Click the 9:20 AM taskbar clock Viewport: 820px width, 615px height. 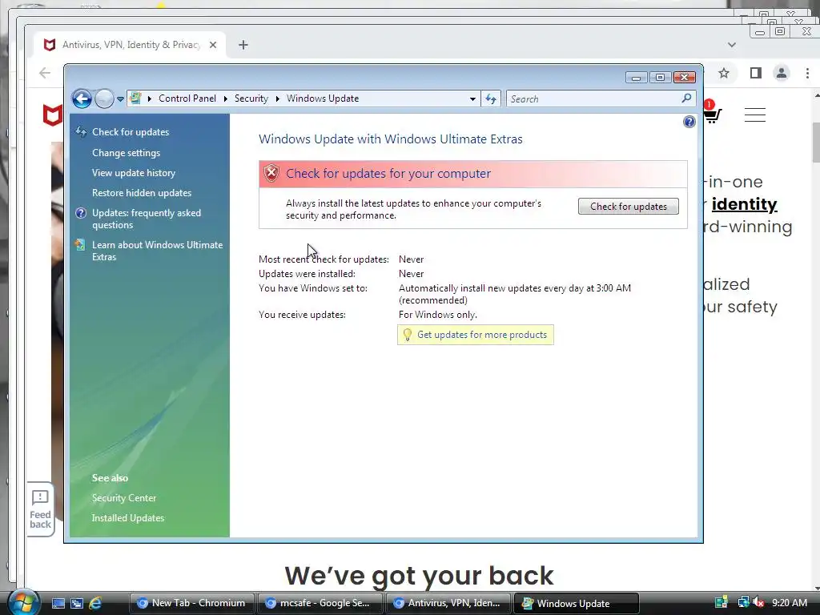click(789, 602)
